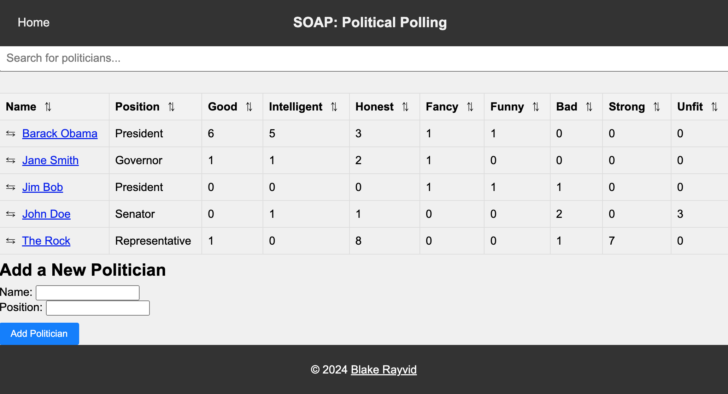
Task: Click Blake Rayvid footer link
Action: [384, 369]
